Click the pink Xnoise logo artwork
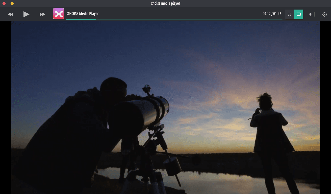This screenshot has height=194, width=331. click(59, 14)
